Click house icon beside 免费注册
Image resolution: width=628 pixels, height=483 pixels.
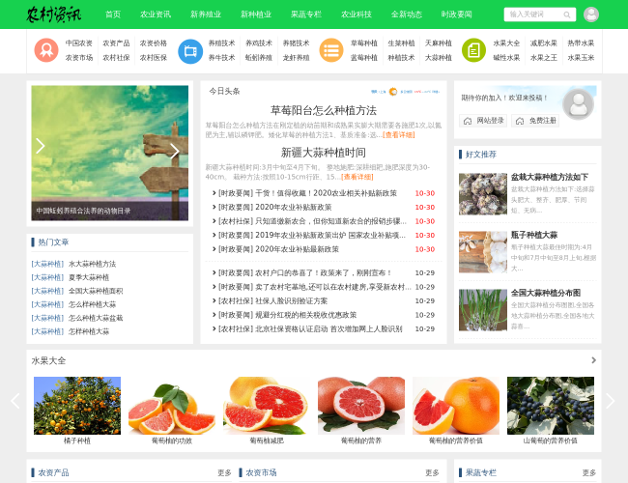[x=520, y=121]
